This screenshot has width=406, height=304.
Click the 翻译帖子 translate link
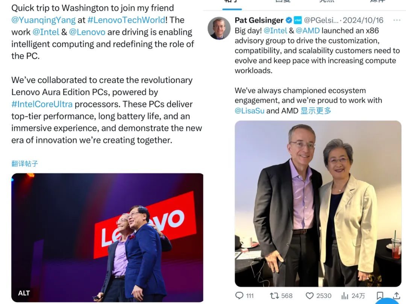pyautogui.click(x=24, y=163)
